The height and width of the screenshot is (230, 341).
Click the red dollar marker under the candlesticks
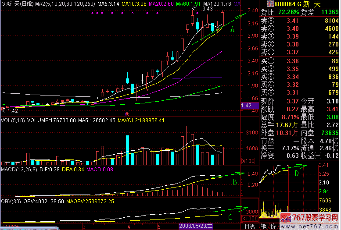coord(127,113)
